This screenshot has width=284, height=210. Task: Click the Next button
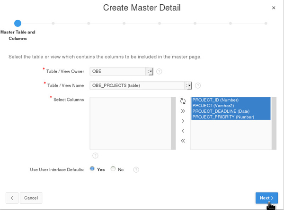(x=266, y=198)
